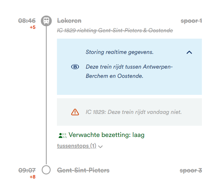Click the Storing realtime gegevens heading
The image size is (218, 190).
tap(120, 52)
